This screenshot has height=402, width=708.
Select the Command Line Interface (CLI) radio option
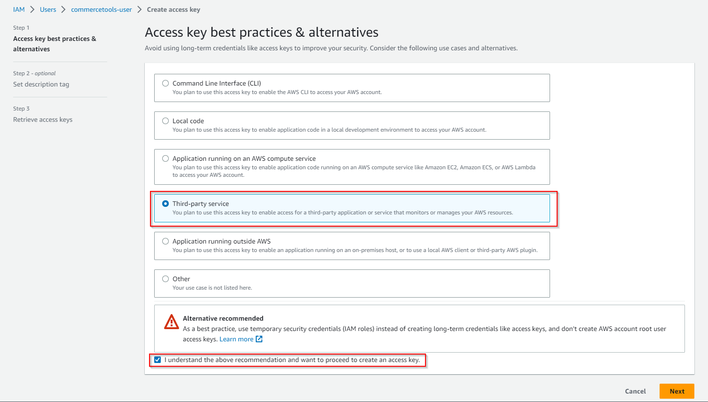coord(165,83)
